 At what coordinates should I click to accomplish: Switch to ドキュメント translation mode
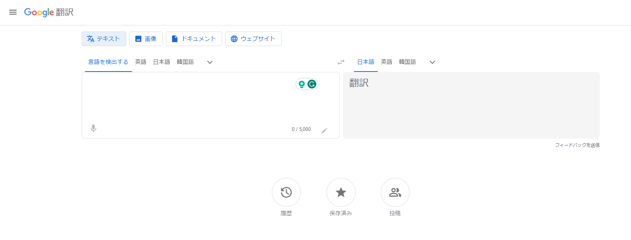194,39
